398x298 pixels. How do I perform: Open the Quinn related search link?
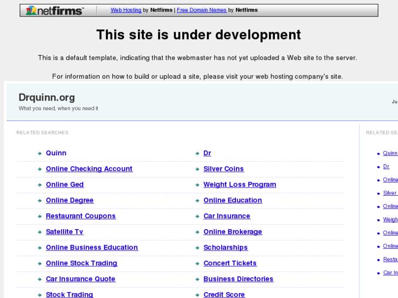point(56,153)
